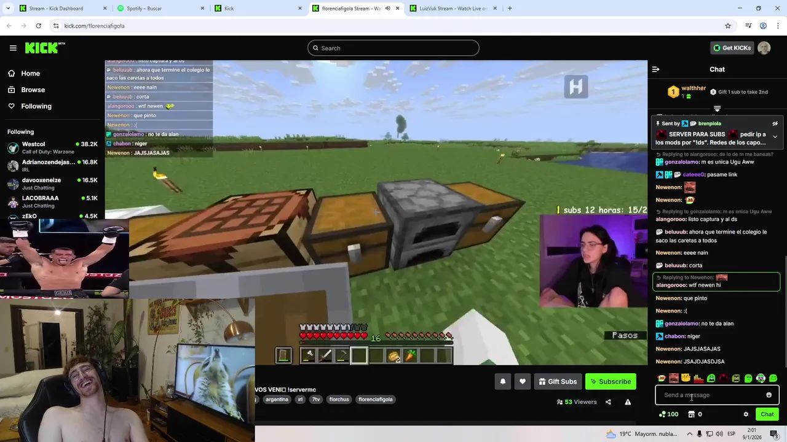Open the browser tab search dropdown
787x442 pixels.
(7, 9)
